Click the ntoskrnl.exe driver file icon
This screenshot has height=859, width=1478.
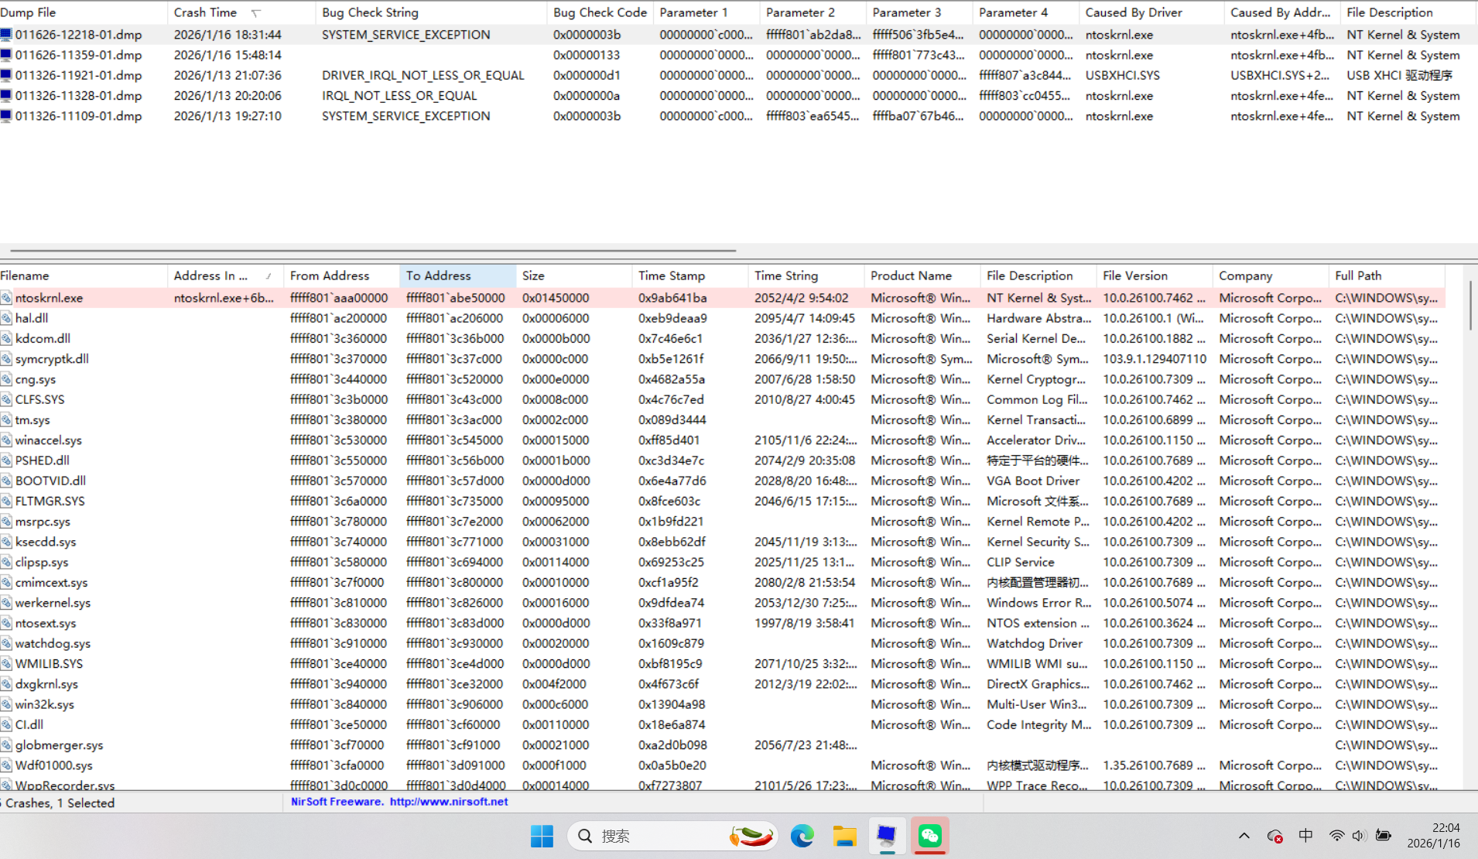(6, 298)
